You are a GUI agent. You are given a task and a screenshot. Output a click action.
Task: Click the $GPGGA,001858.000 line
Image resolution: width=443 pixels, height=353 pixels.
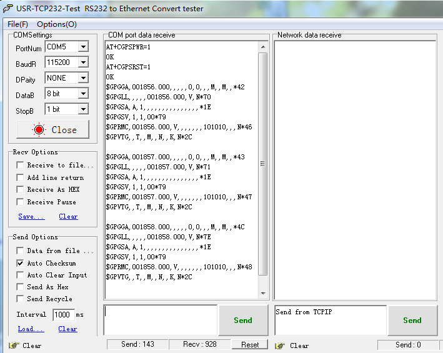(176, 227)
